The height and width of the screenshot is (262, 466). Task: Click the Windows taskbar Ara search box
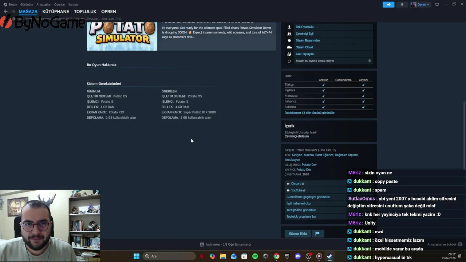[x=169, y=256]
